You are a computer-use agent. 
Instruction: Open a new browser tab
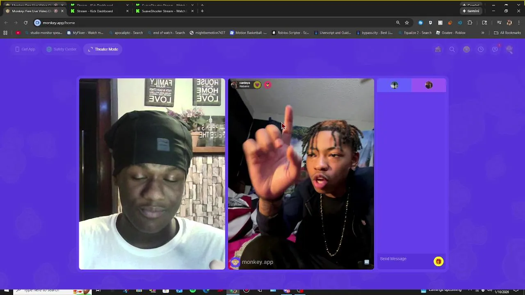[202, 11]
